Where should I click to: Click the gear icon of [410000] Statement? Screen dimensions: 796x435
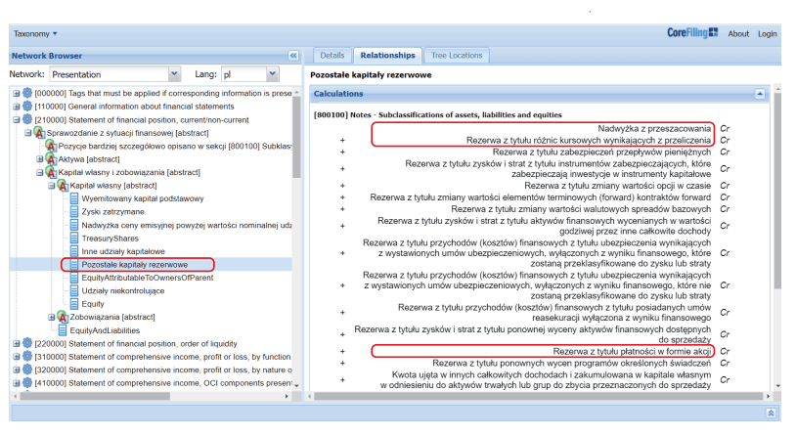[x=27, y=383]
